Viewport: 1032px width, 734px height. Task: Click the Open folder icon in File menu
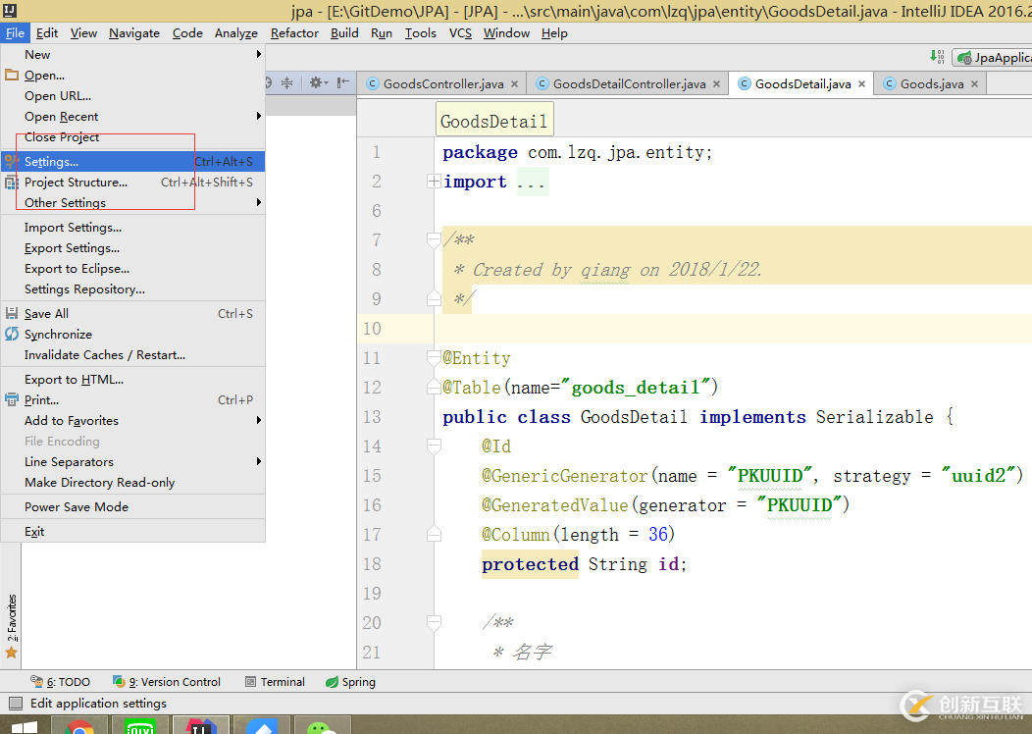[x=12, y=75]
